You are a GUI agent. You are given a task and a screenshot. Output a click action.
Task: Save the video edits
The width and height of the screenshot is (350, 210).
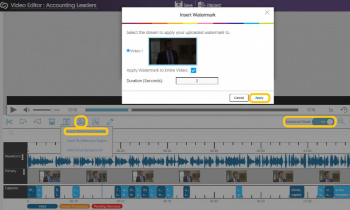(183, 4)
